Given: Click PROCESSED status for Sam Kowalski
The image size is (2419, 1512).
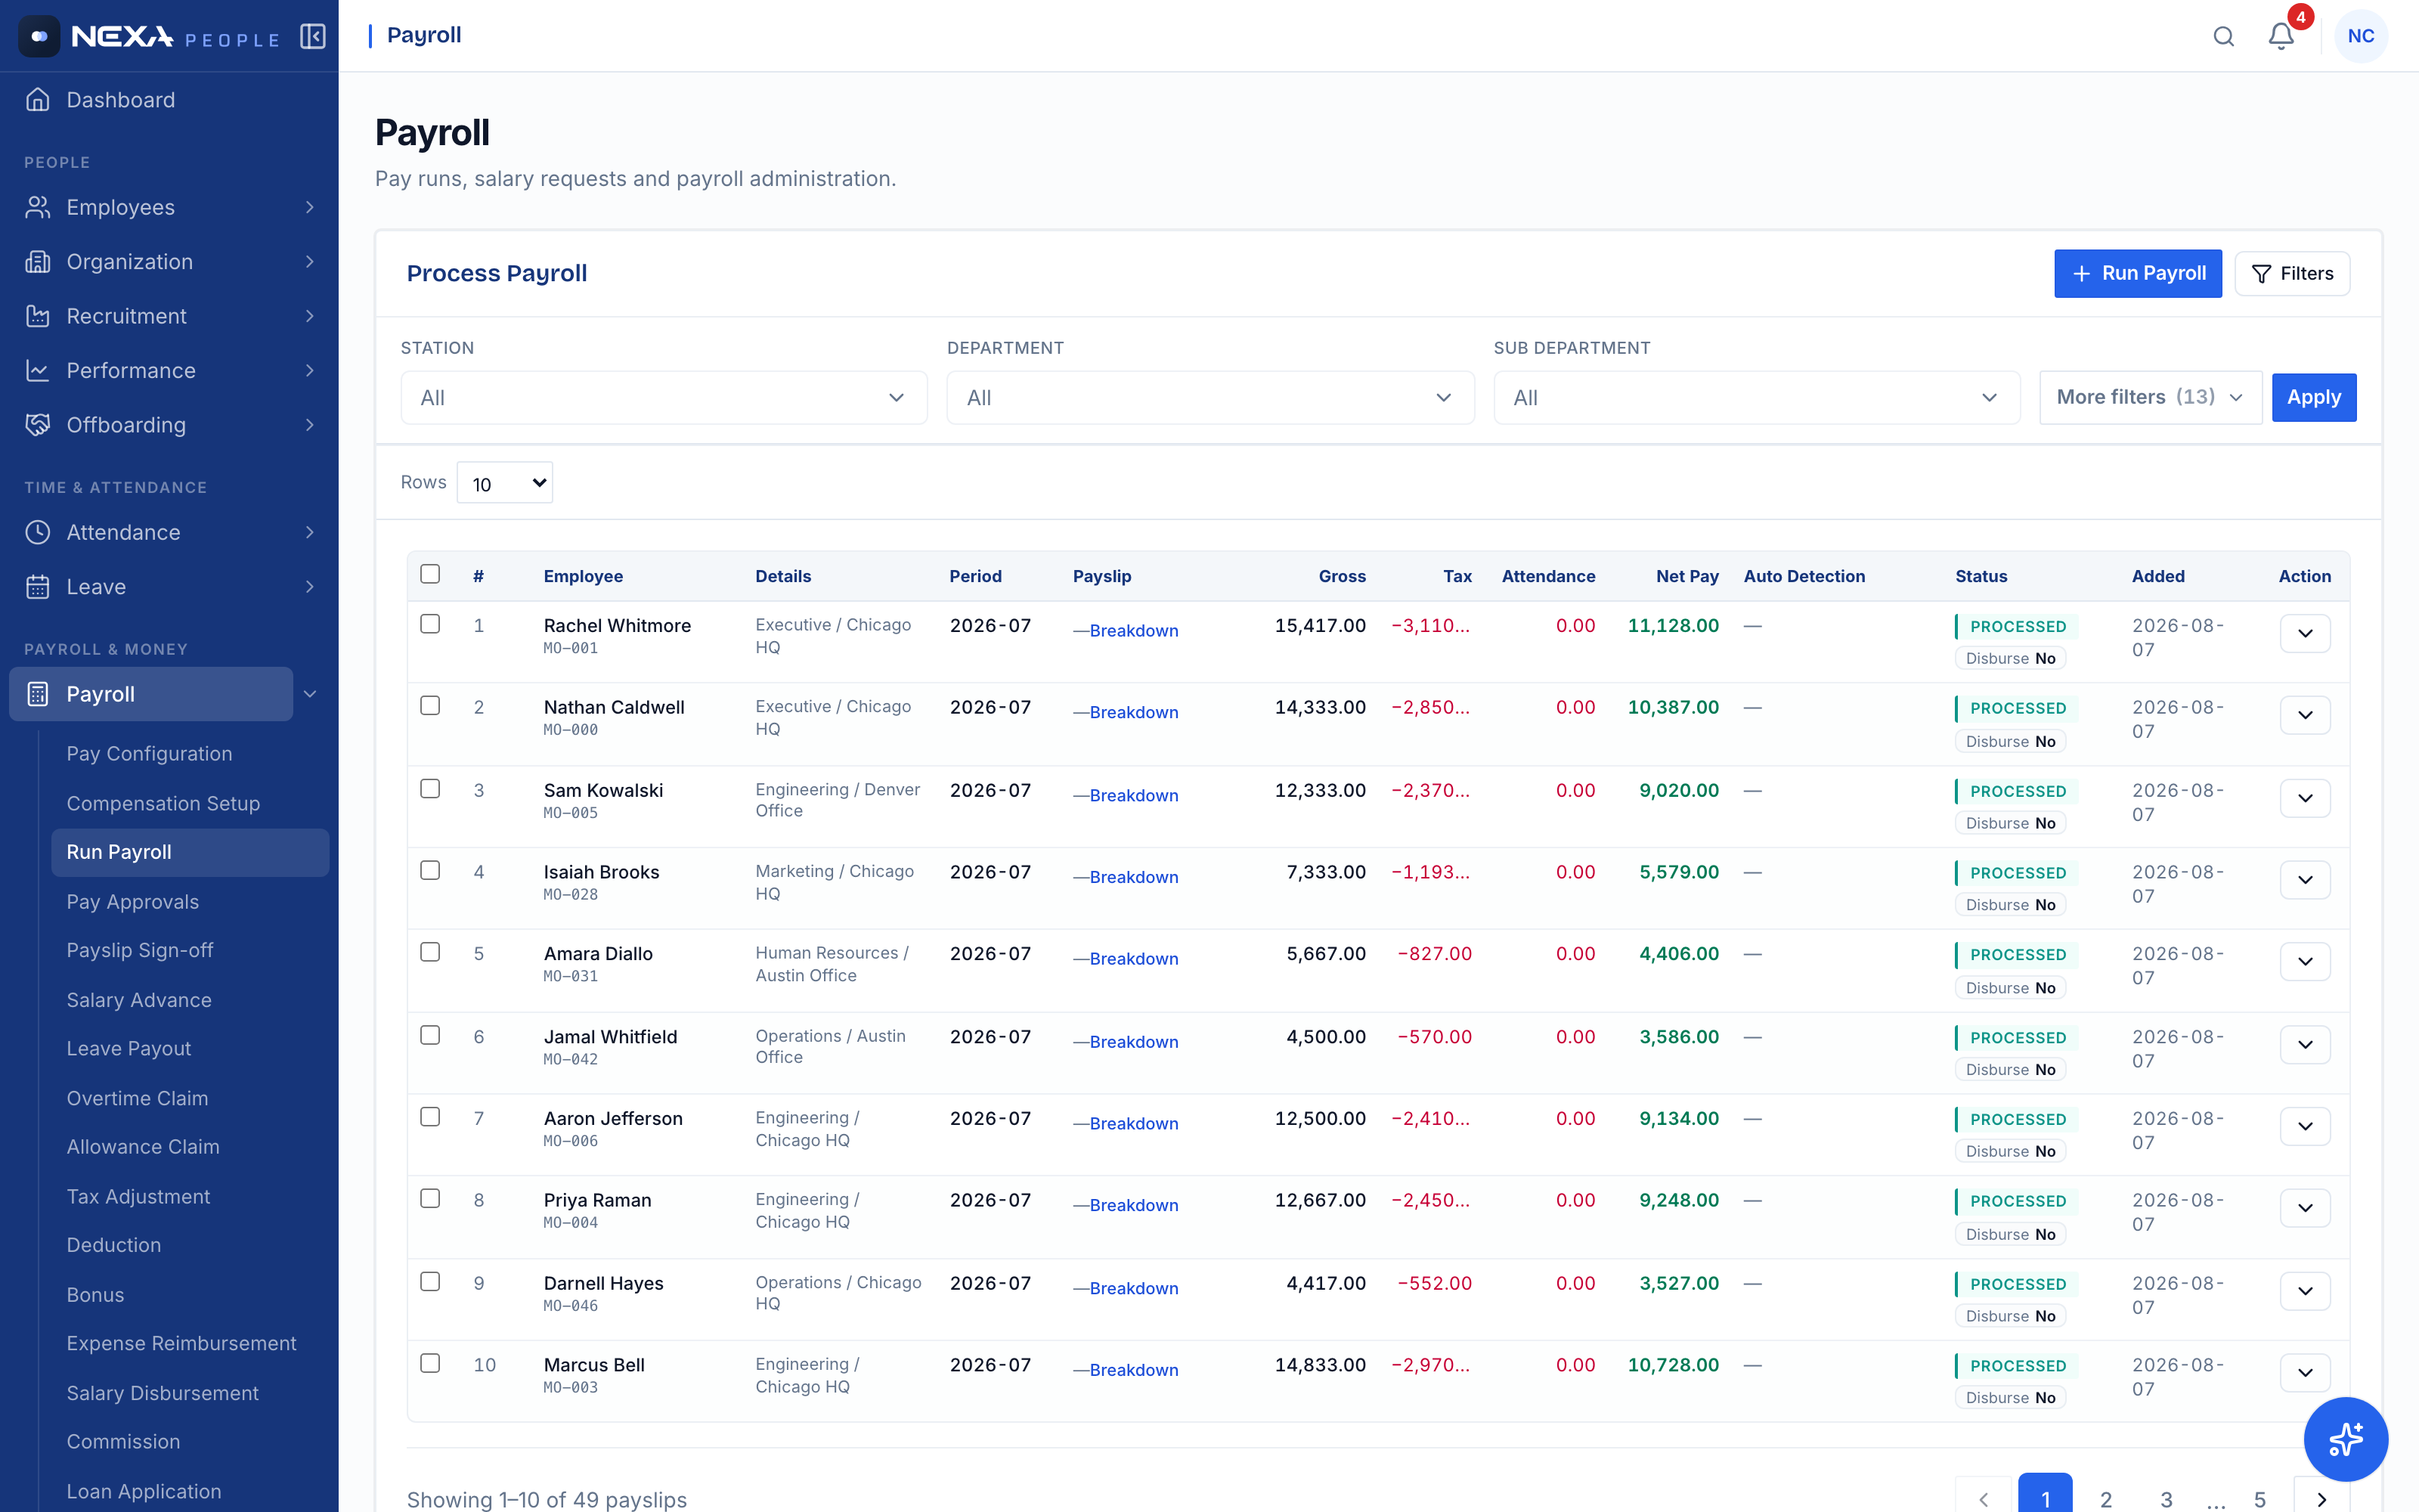Looking at the screenshot, I should (x=2016, y=792).
